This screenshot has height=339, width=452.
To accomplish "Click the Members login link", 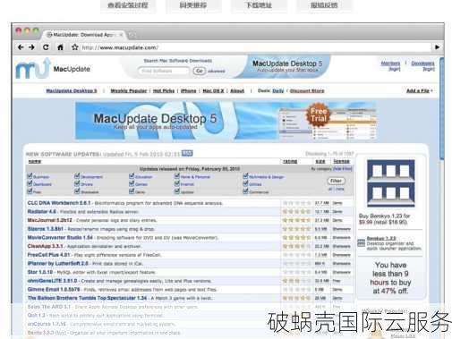I will (390, 66).
